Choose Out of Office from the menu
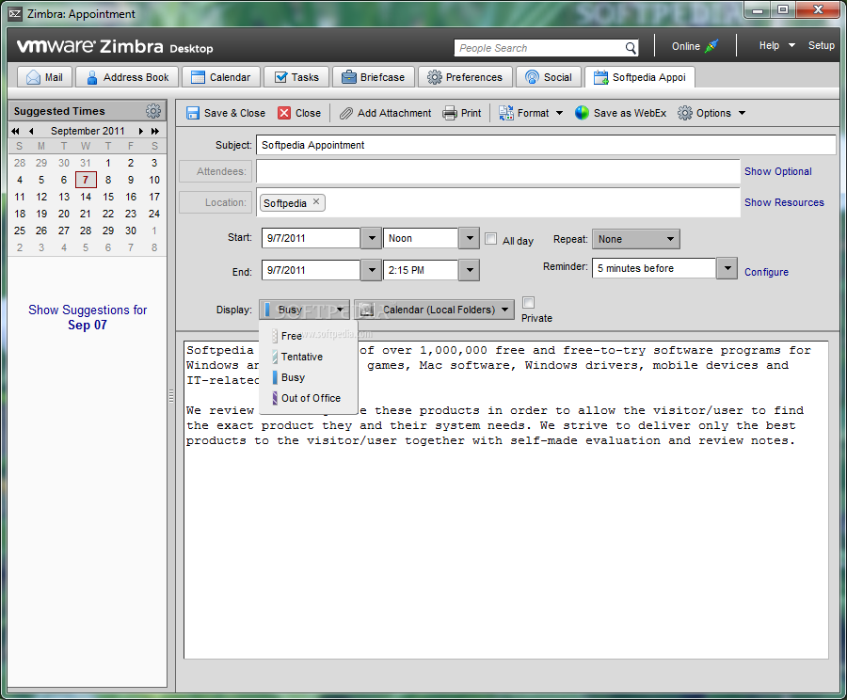The height and width of the screenshot is (700, 847). [309, 398]
